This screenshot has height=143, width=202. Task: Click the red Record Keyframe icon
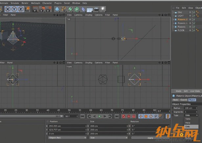124,116
